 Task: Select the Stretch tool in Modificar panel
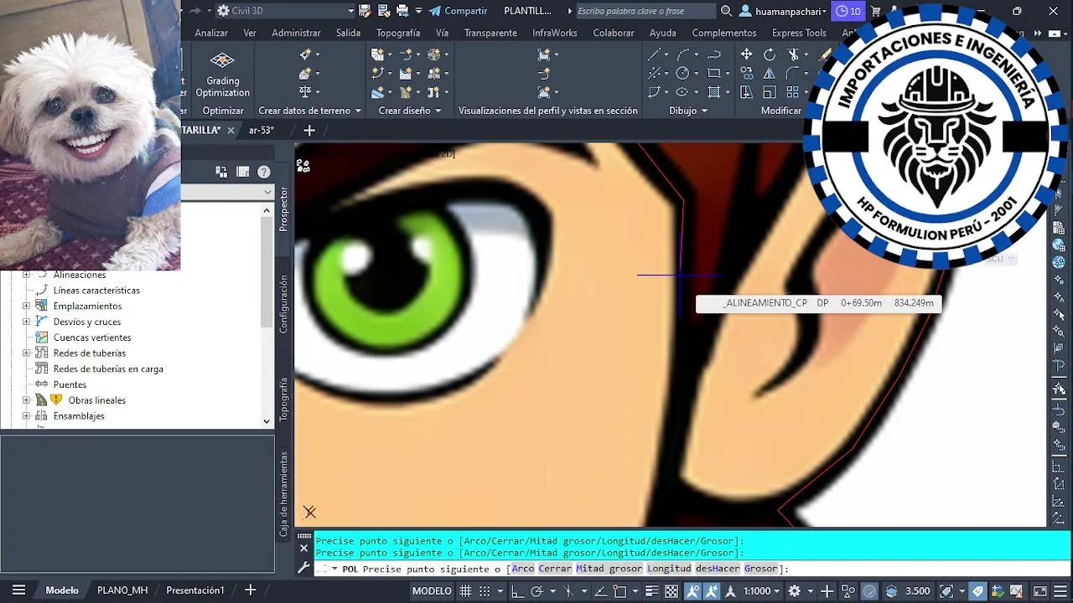pos(746,92)
